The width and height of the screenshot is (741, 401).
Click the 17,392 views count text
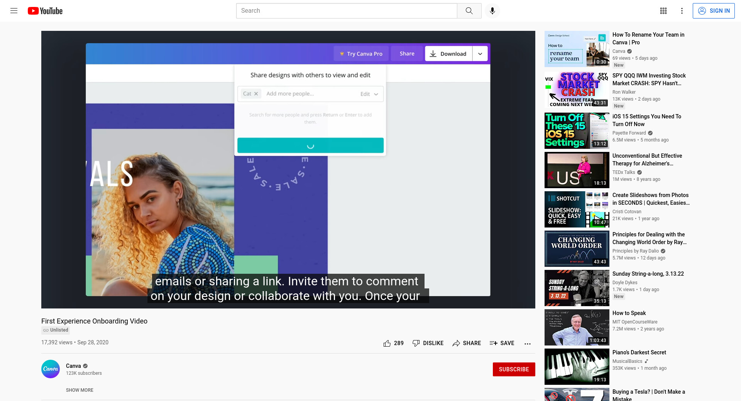click(x=57, y=342)
